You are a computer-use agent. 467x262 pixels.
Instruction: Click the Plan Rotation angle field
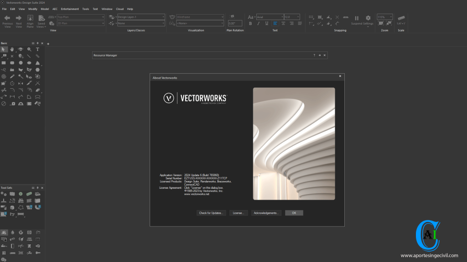coord(235,23)
